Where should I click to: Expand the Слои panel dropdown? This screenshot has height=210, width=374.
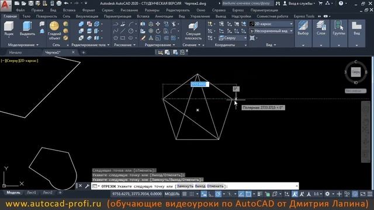coord(321,45)
